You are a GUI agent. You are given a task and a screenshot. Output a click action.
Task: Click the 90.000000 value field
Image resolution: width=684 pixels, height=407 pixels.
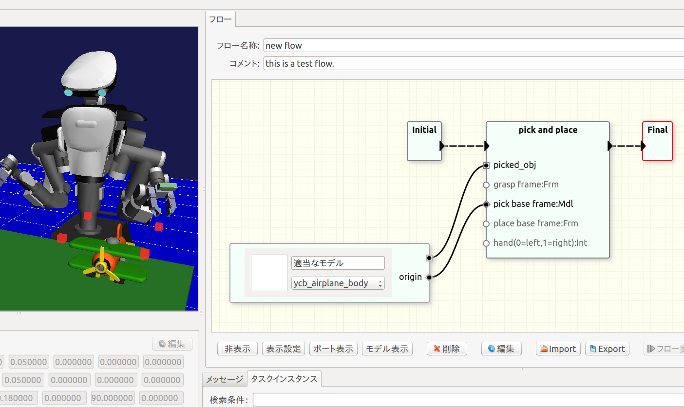113,398
